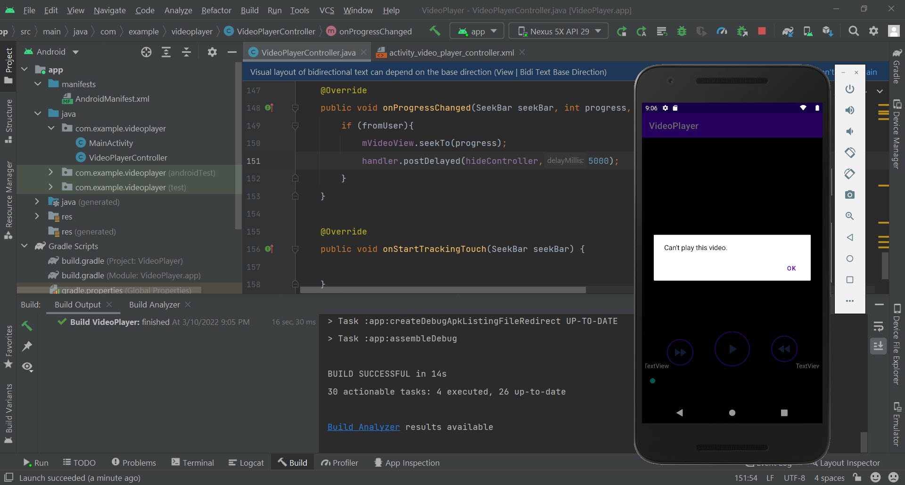This screenshot has height=485, width=905.
Task: Toggle pin tab in Build panel
Action: pos(27,346)
